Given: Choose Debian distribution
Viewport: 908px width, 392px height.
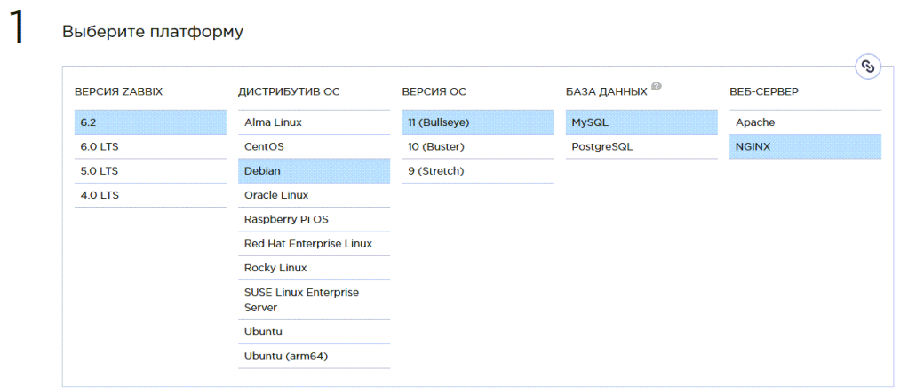Looking at the screenshot, I should pos(314,171).
